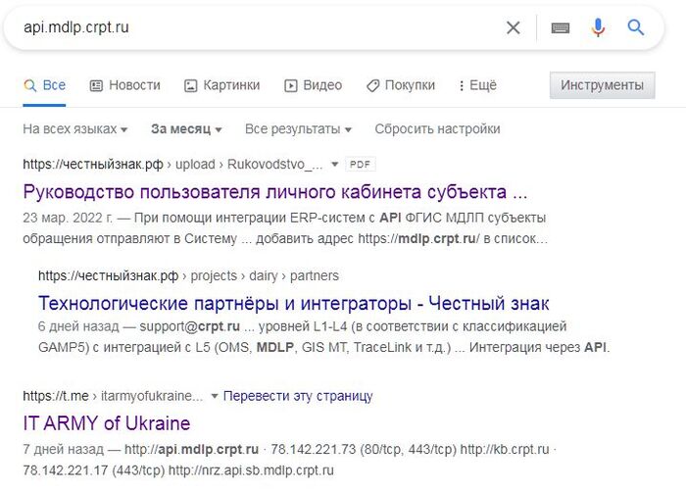The width and height of the screenshot is (686, 492).
Task: Open Технологические партнёры и интеграторы result
Action: [294, 303]
